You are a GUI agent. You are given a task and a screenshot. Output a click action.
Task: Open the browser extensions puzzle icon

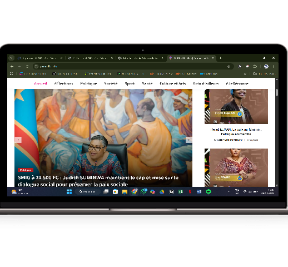(x=255, y=66)
